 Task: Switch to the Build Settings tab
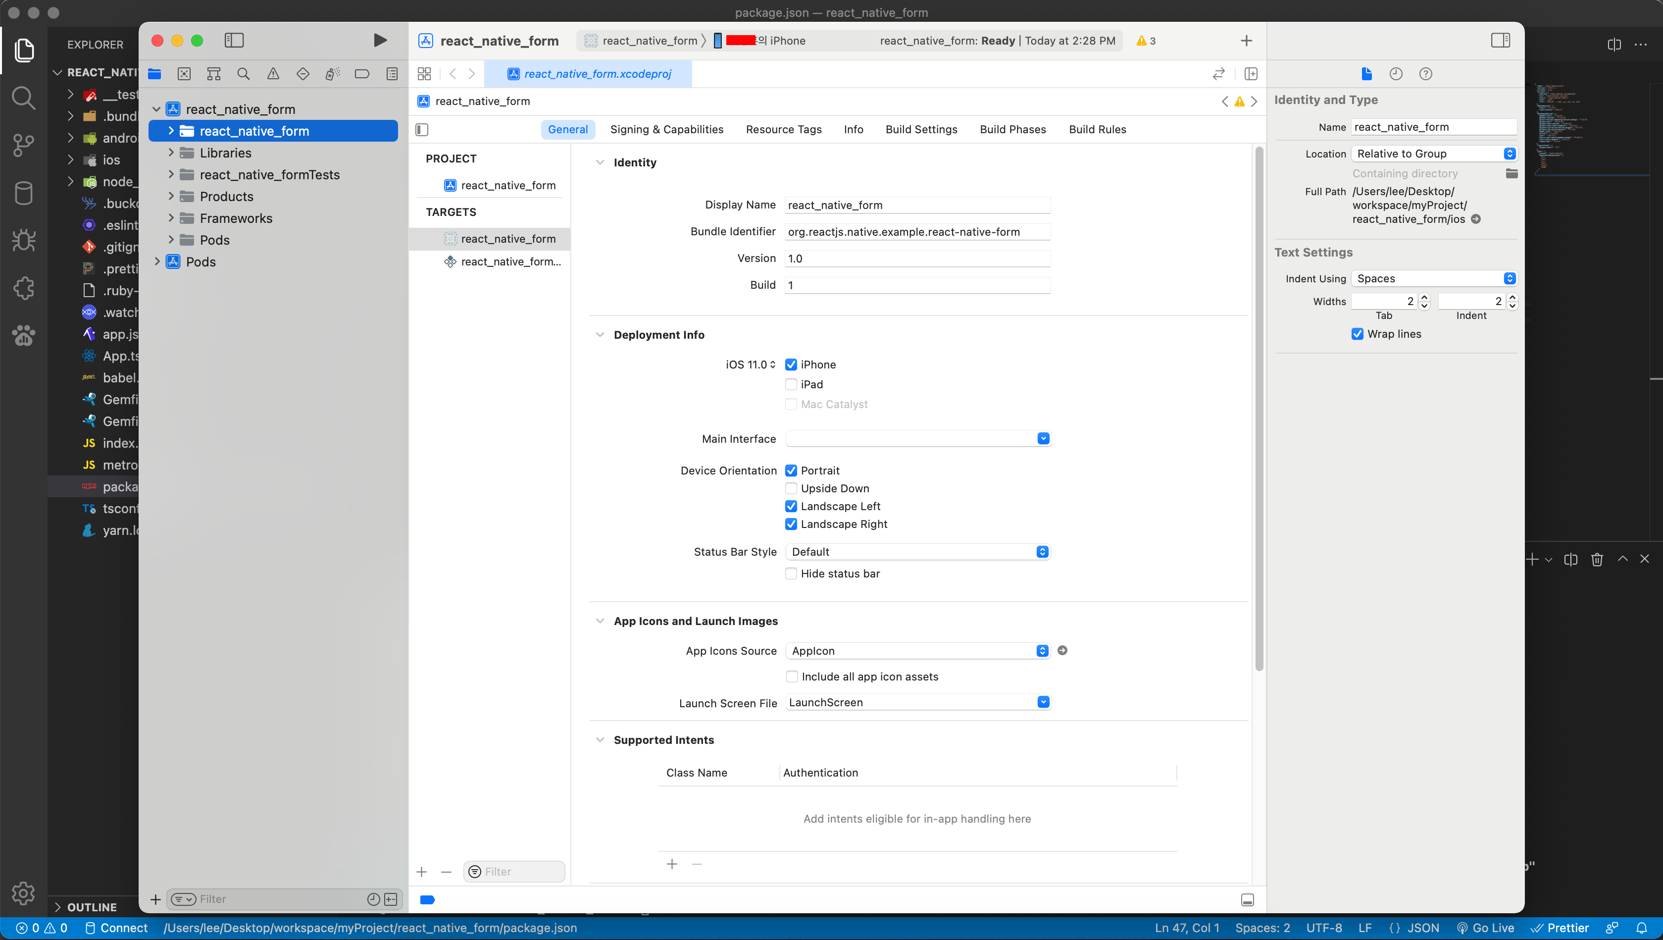point(920,129)
